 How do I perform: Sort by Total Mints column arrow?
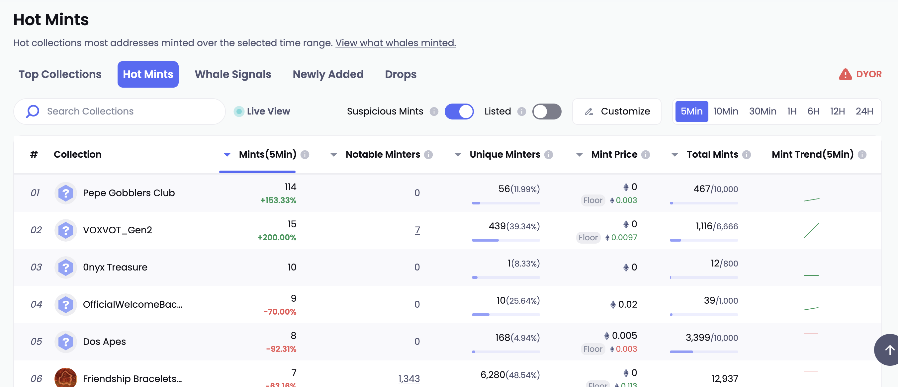click(x=674, y=155)
